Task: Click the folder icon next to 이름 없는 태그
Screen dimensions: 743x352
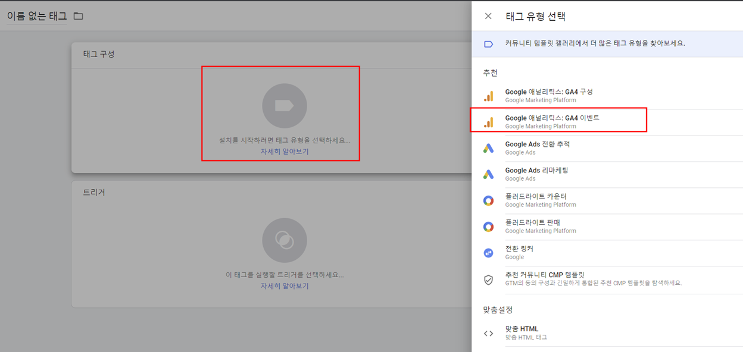Action: pos(78,16)
